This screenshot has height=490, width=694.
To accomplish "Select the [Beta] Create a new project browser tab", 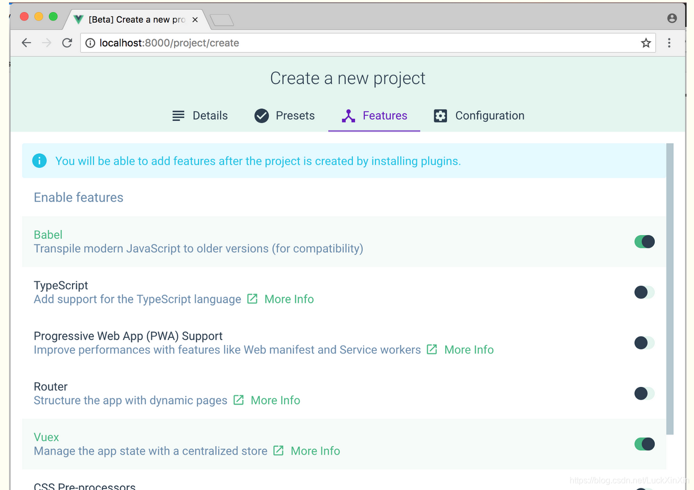I will point(137,20).
